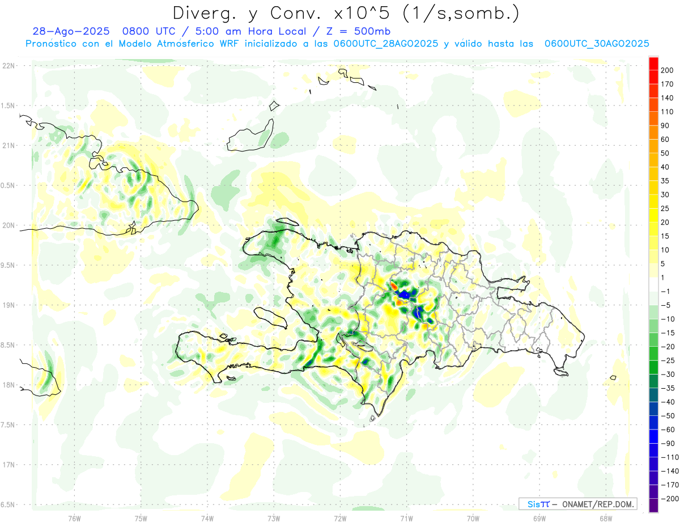Click longitude label '68W'
The height and width of the screenshot is (526, 680).
coord(605,519)
